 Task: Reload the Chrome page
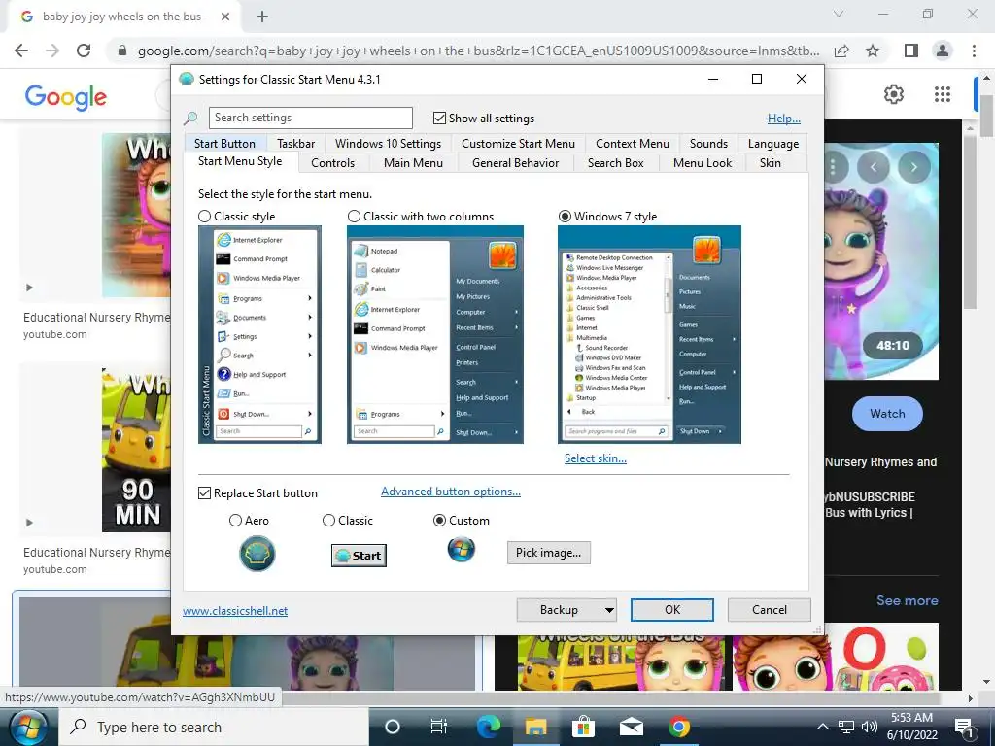point(84,51)
